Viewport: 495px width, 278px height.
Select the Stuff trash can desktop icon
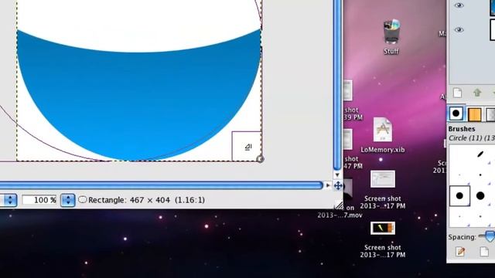tap(391, 32)
